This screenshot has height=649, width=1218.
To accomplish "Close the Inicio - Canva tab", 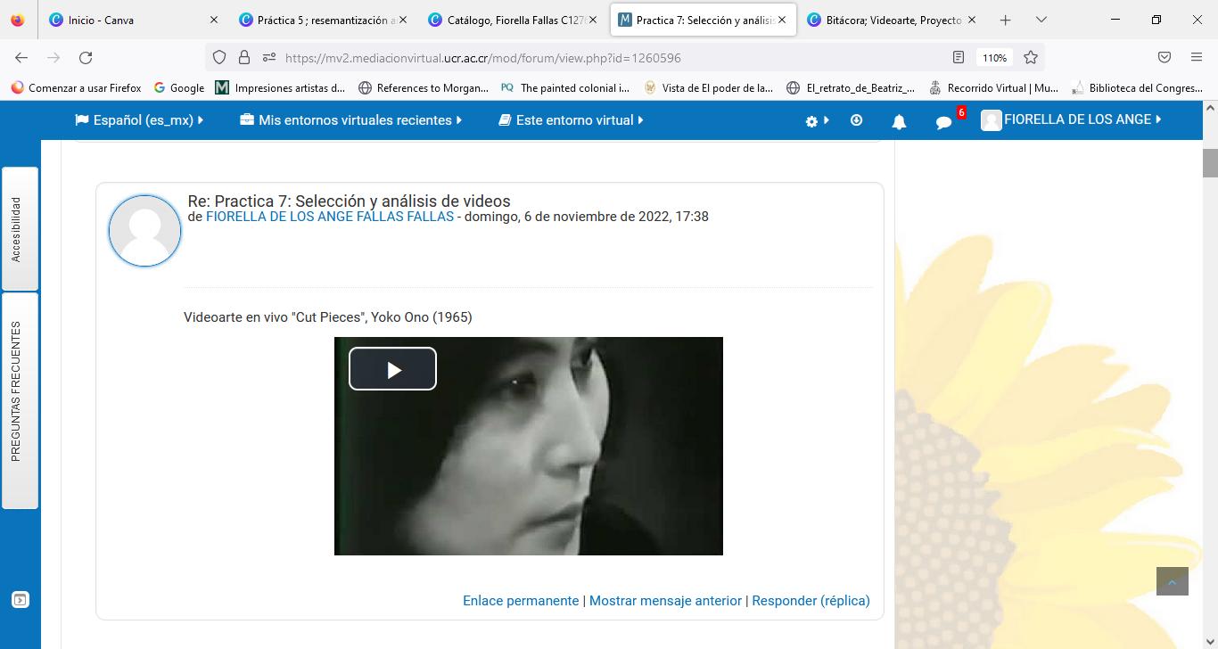I will pyautogui.click(x=214, y=20).
